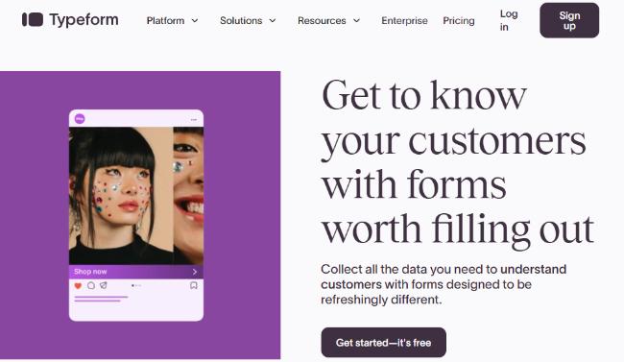Open the Enterprise menu item
This screenshot has height=362, width=624.
(404, 20)
